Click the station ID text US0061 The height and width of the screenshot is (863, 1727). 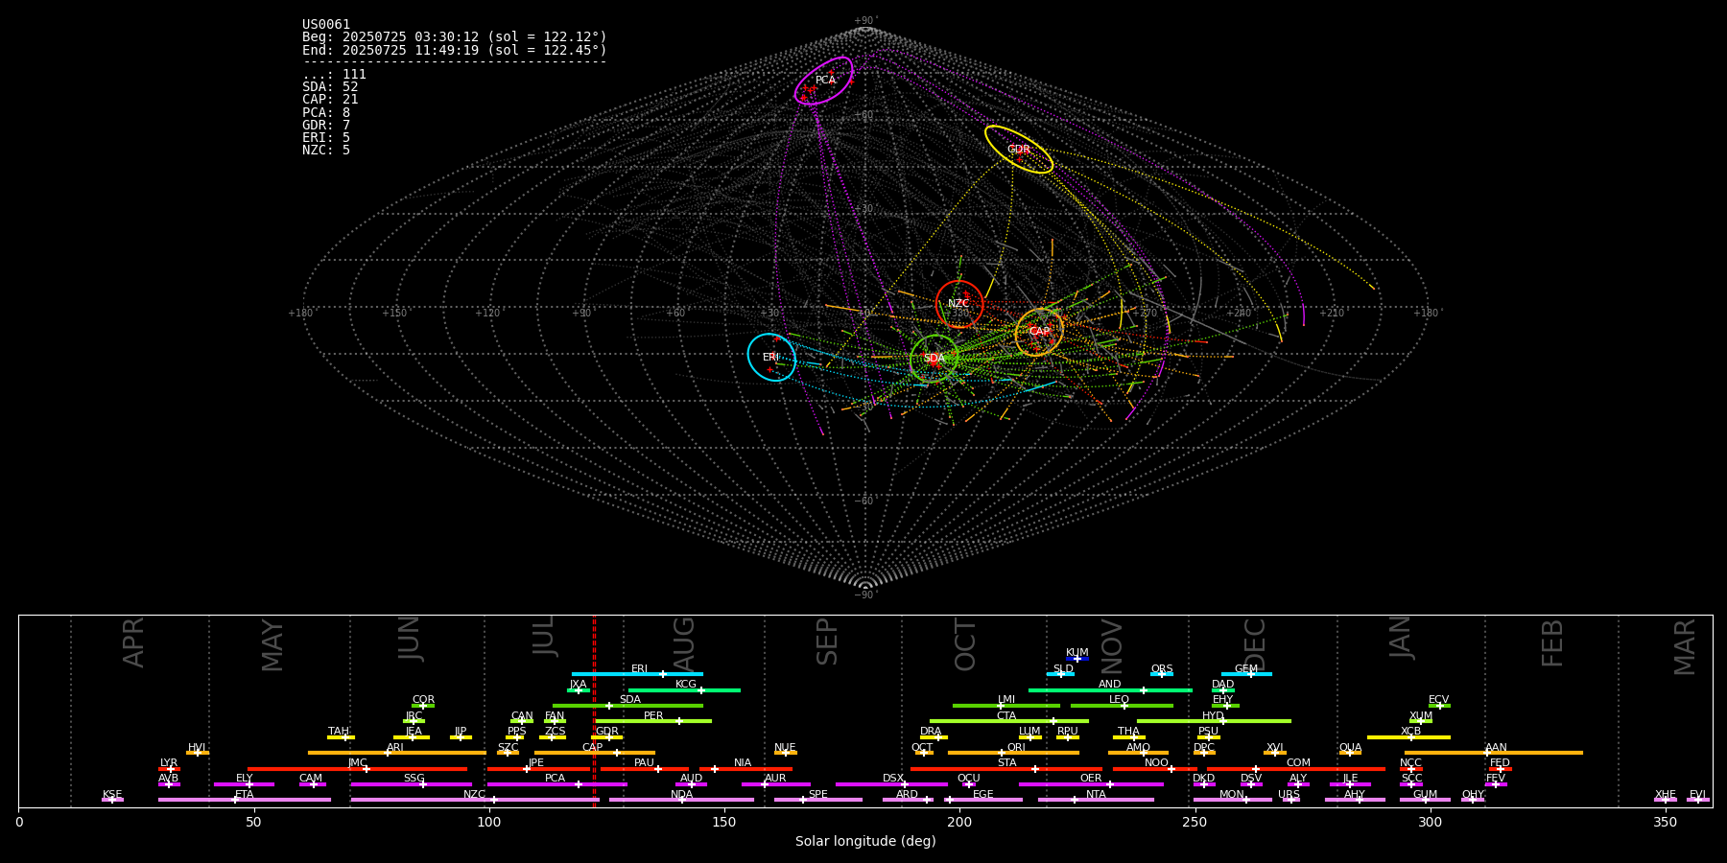coord(326,25)
